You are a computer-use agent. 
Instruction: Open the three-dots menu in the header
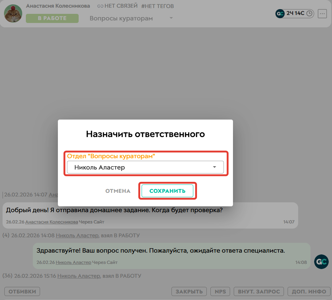(x=322, y=14)
